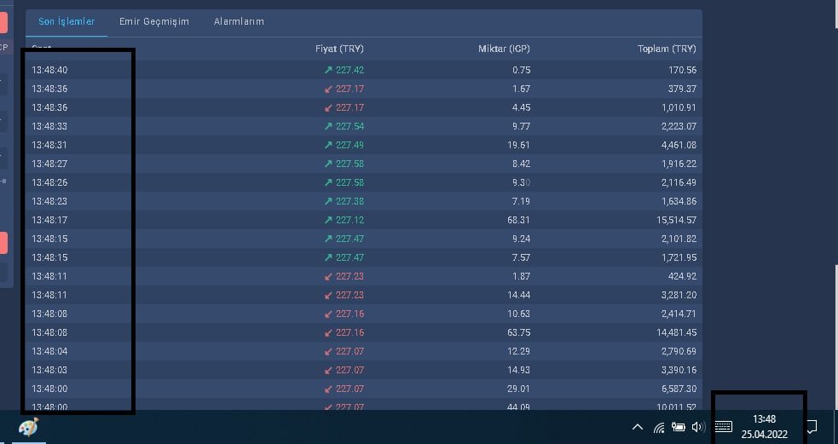838x444 pixels.
Task: Open the touch keyboard icon
Action: pyautogui.click(x=723, y=427)
